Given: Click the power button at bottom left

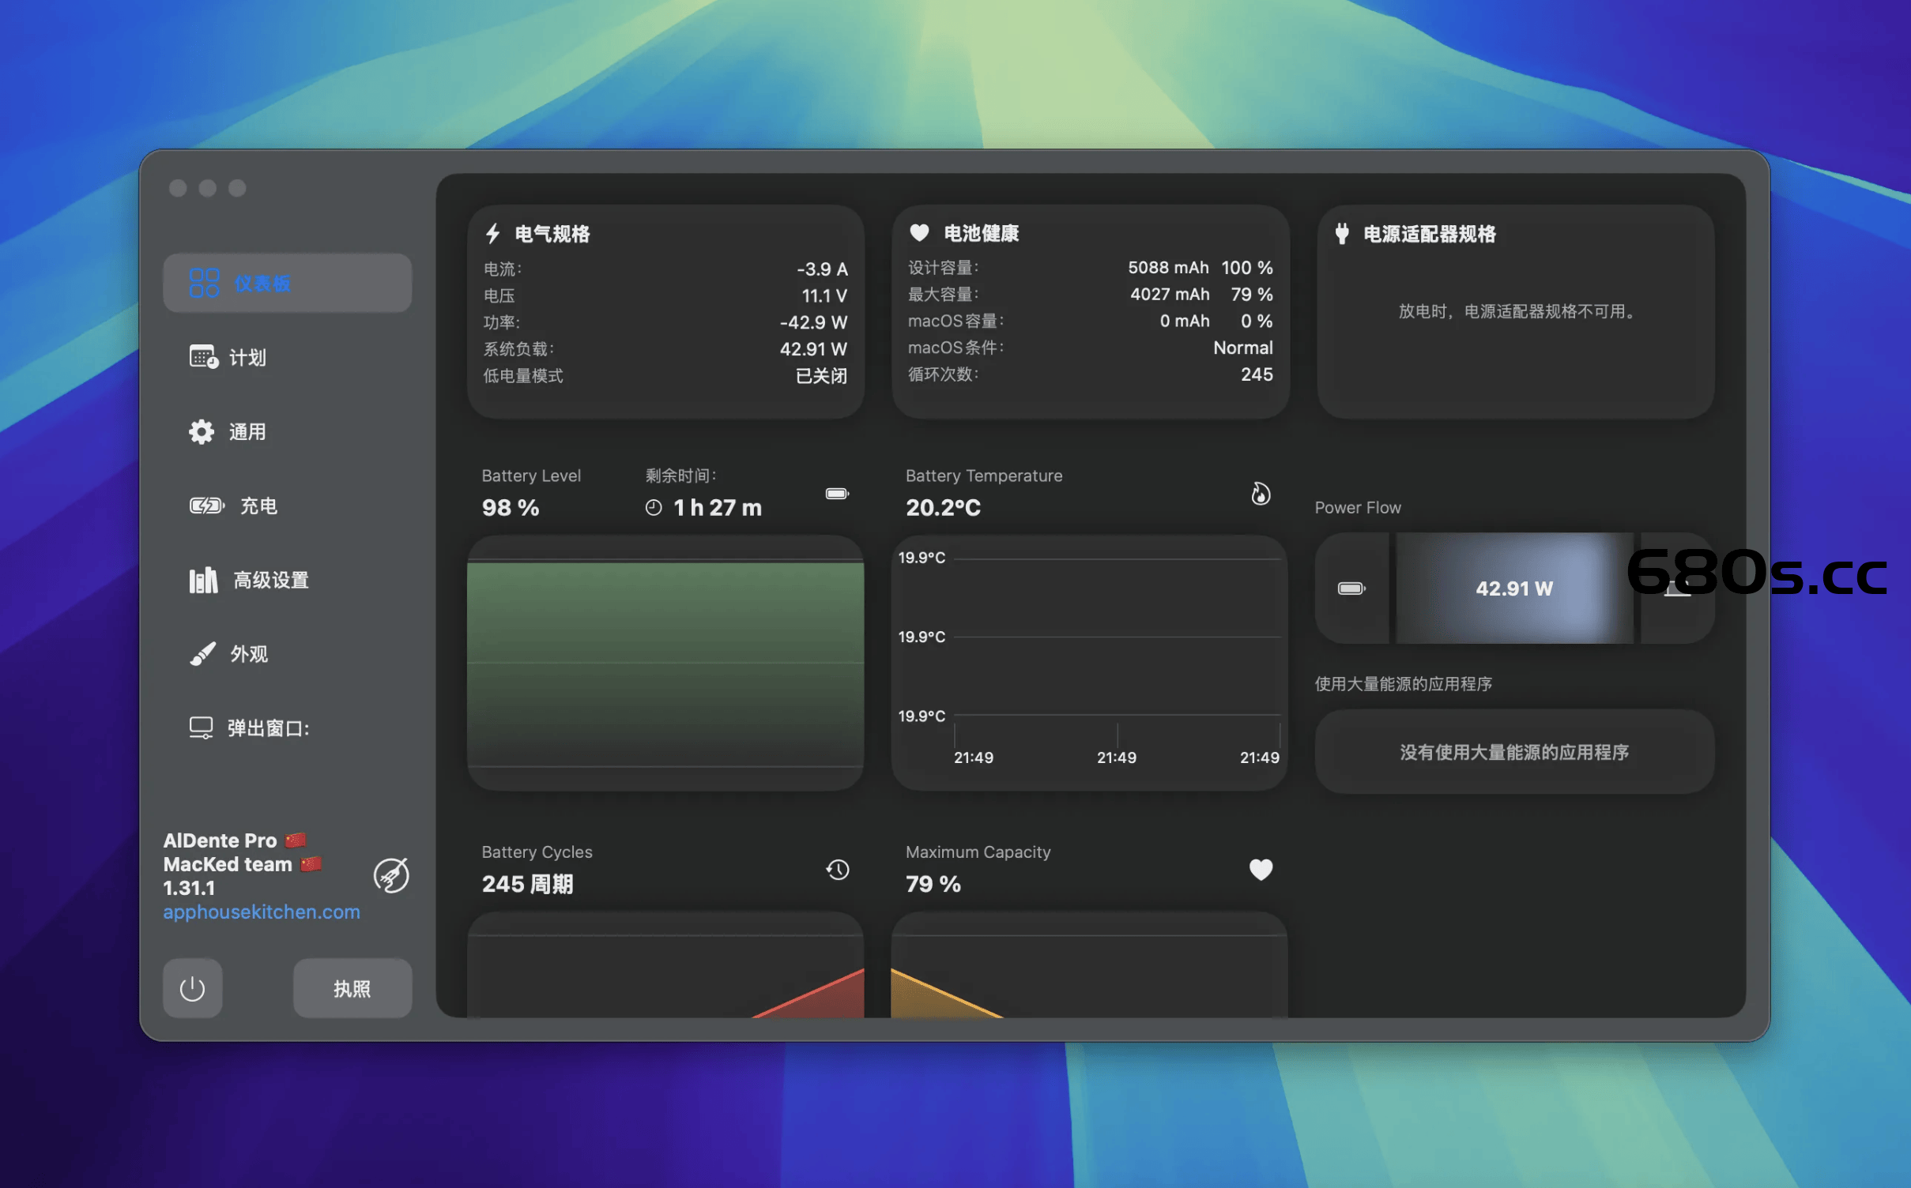Looking at the screenshot, I should (x=192, y=987).
